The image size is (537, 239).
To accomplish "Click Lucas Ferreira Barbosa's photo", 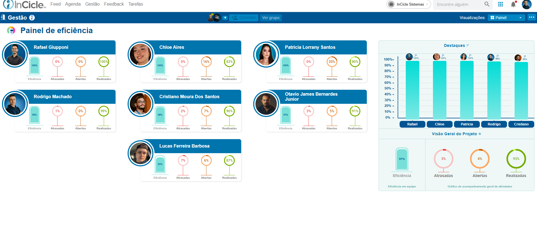I will click(x=141, y=153).
